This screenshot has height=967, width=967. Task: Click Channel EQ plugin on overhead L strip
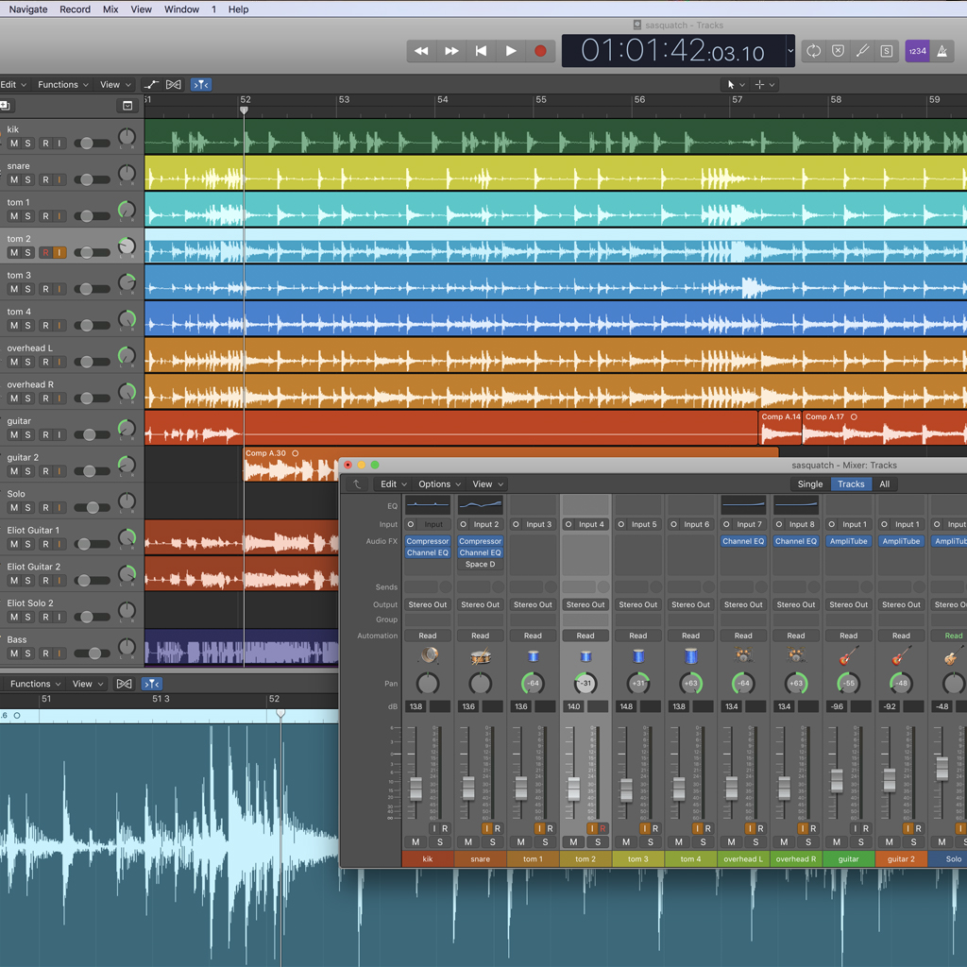click(x=743, y=541)
